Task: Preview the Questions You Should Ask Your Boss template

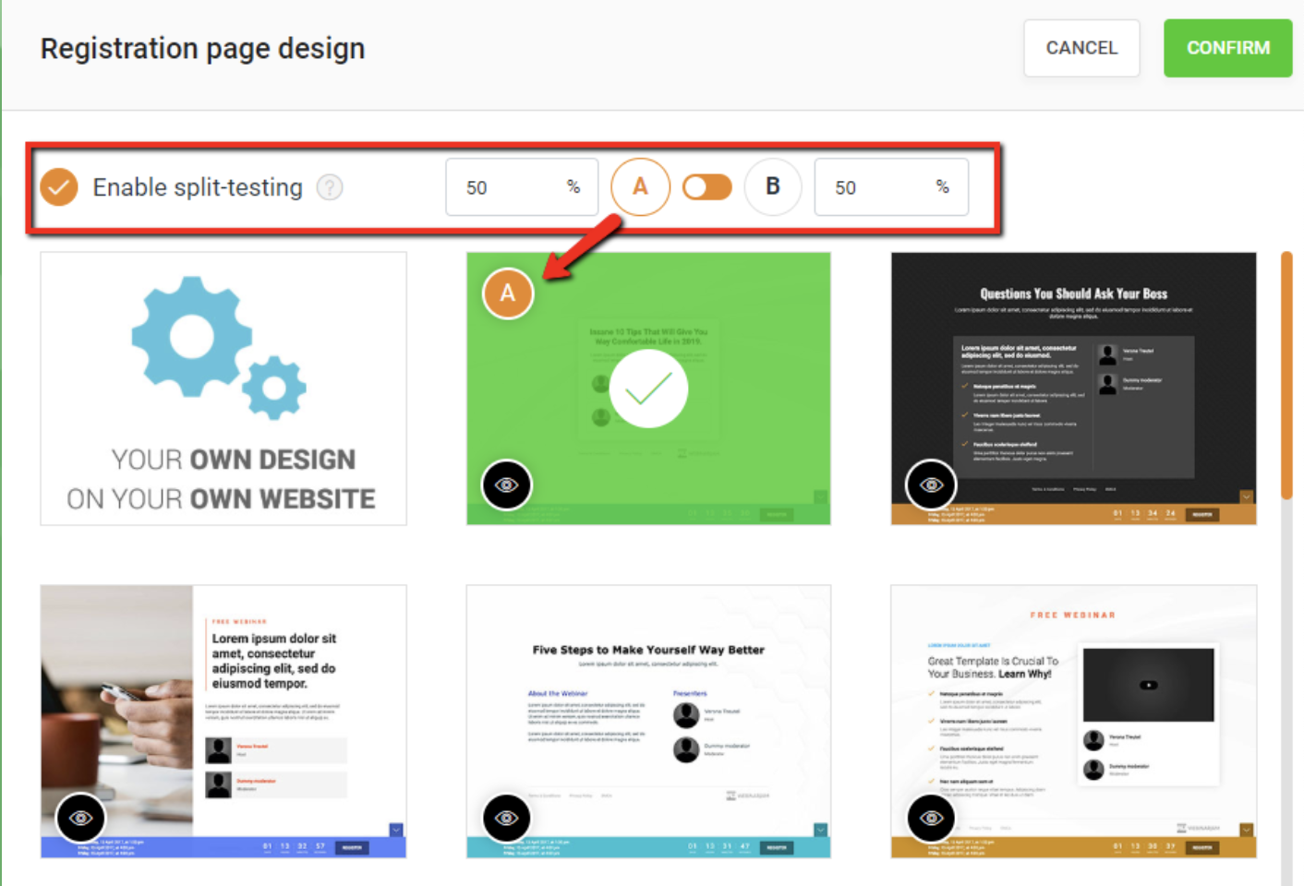Action: tap(931, 485)
